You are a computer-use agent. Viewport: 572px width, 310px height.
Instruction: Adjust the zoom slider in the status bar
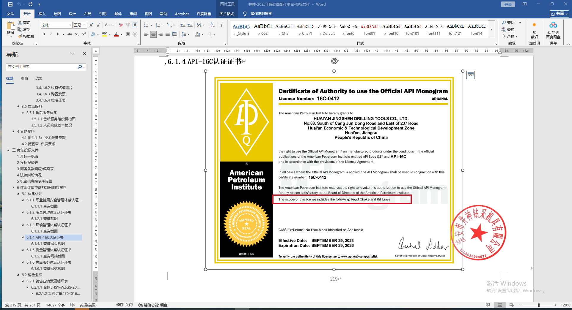(539, 305)
